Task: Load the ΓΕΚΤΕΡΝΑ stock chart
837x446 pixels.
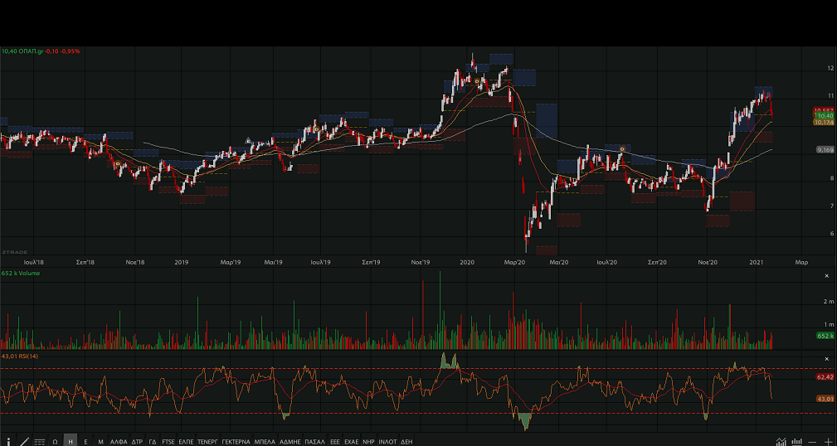Action: click(x=236, y=442)
